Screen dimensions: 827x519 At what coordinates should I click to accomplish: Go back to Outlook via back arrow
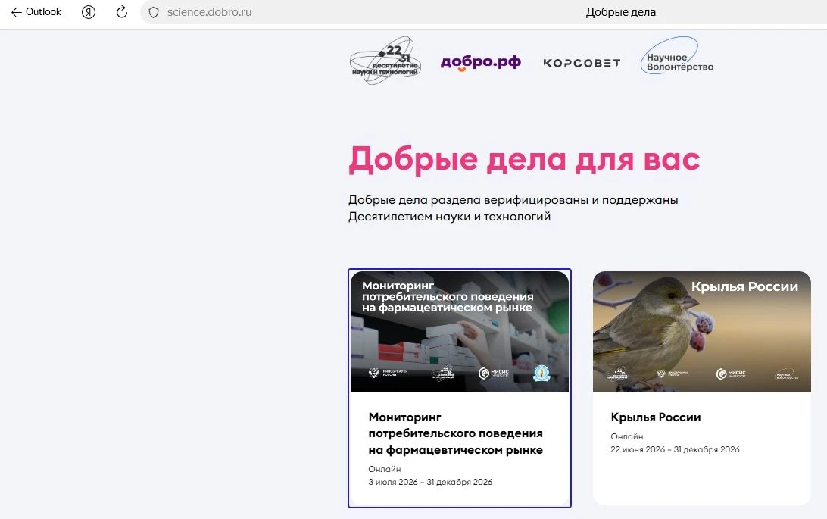coord(36,11)
